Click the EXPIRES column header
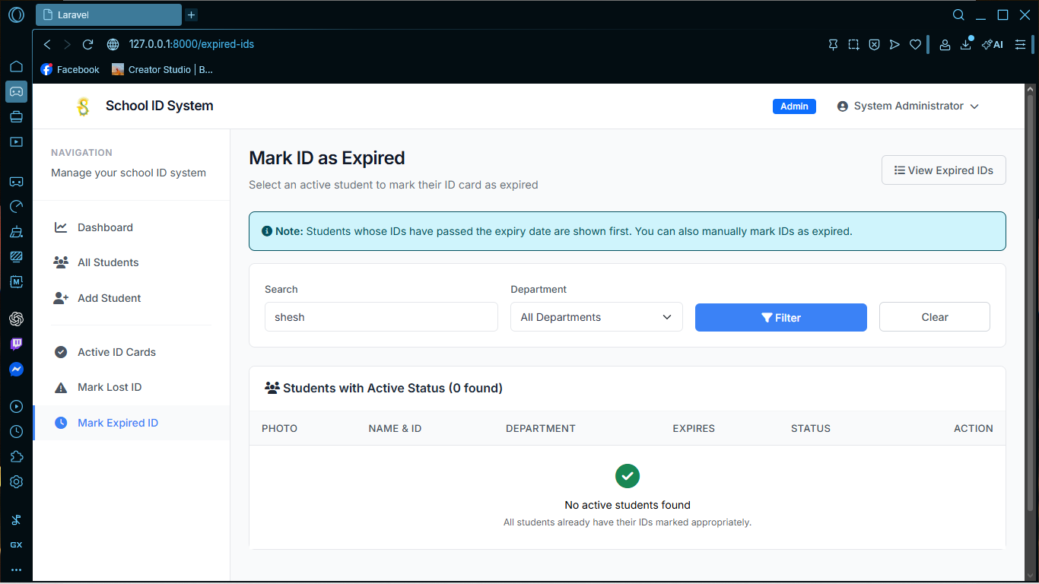 694,428
